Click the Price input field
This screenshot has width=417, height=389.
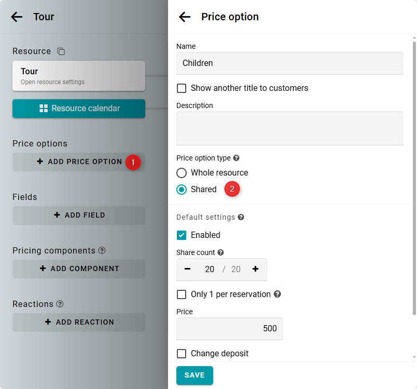coord(230,329)
